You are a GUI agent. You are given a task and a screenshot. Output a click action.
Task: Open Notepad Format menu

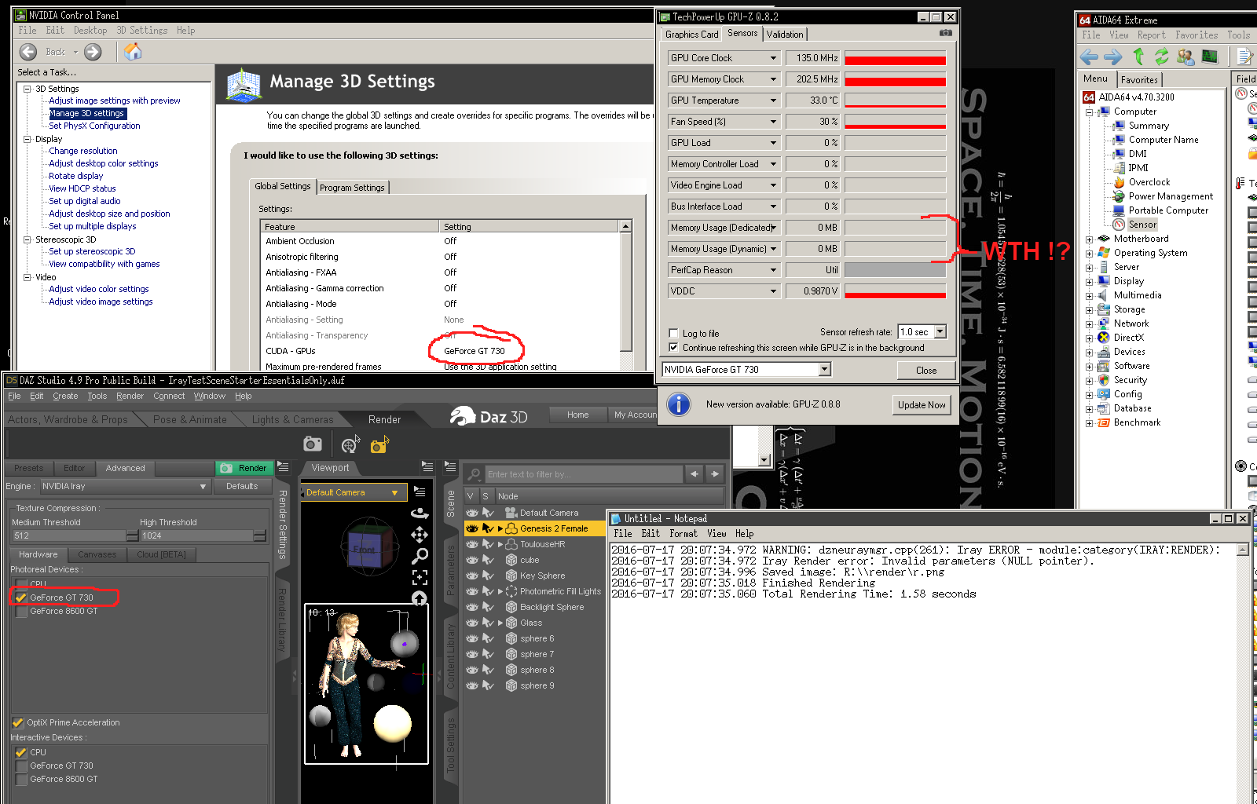(x=683, y=534)
